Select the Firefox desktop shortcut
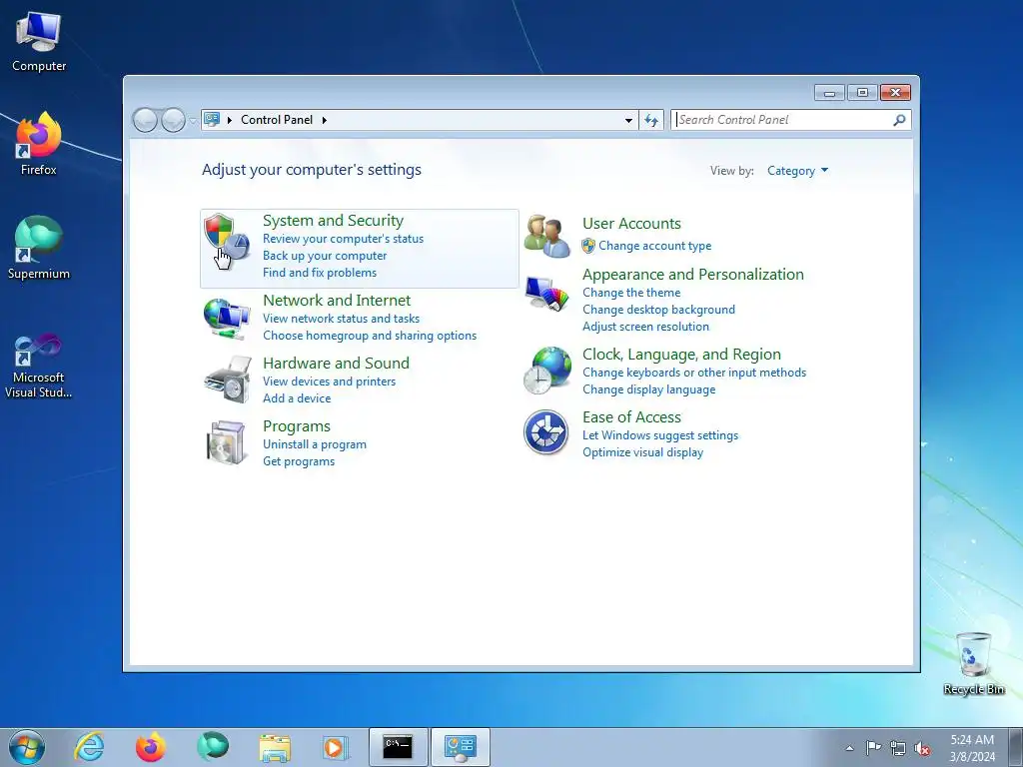The width and height of the screenshot is (1023, 767). [39, 144]
